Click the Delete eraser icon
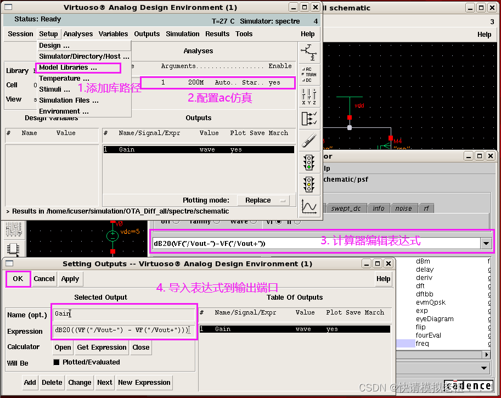 point(309,141)
